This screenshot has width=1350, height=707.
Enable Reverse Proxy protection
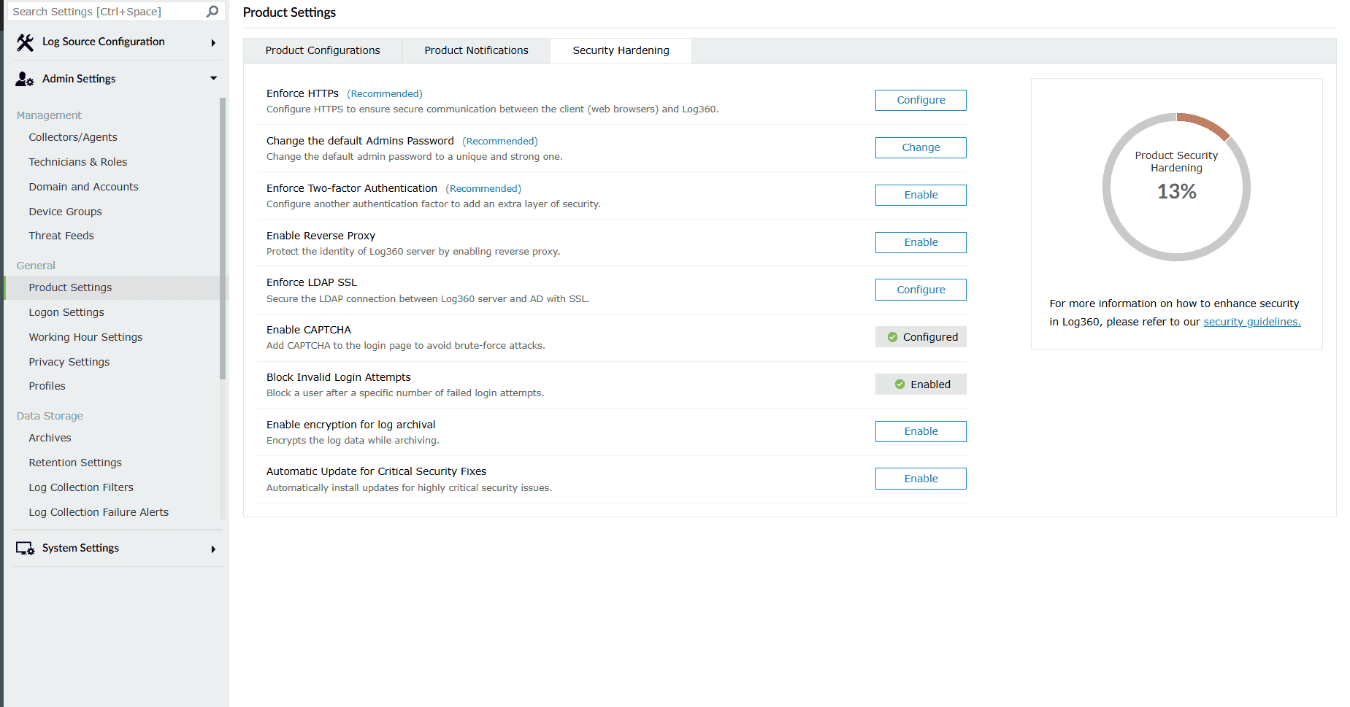point(920,242)
